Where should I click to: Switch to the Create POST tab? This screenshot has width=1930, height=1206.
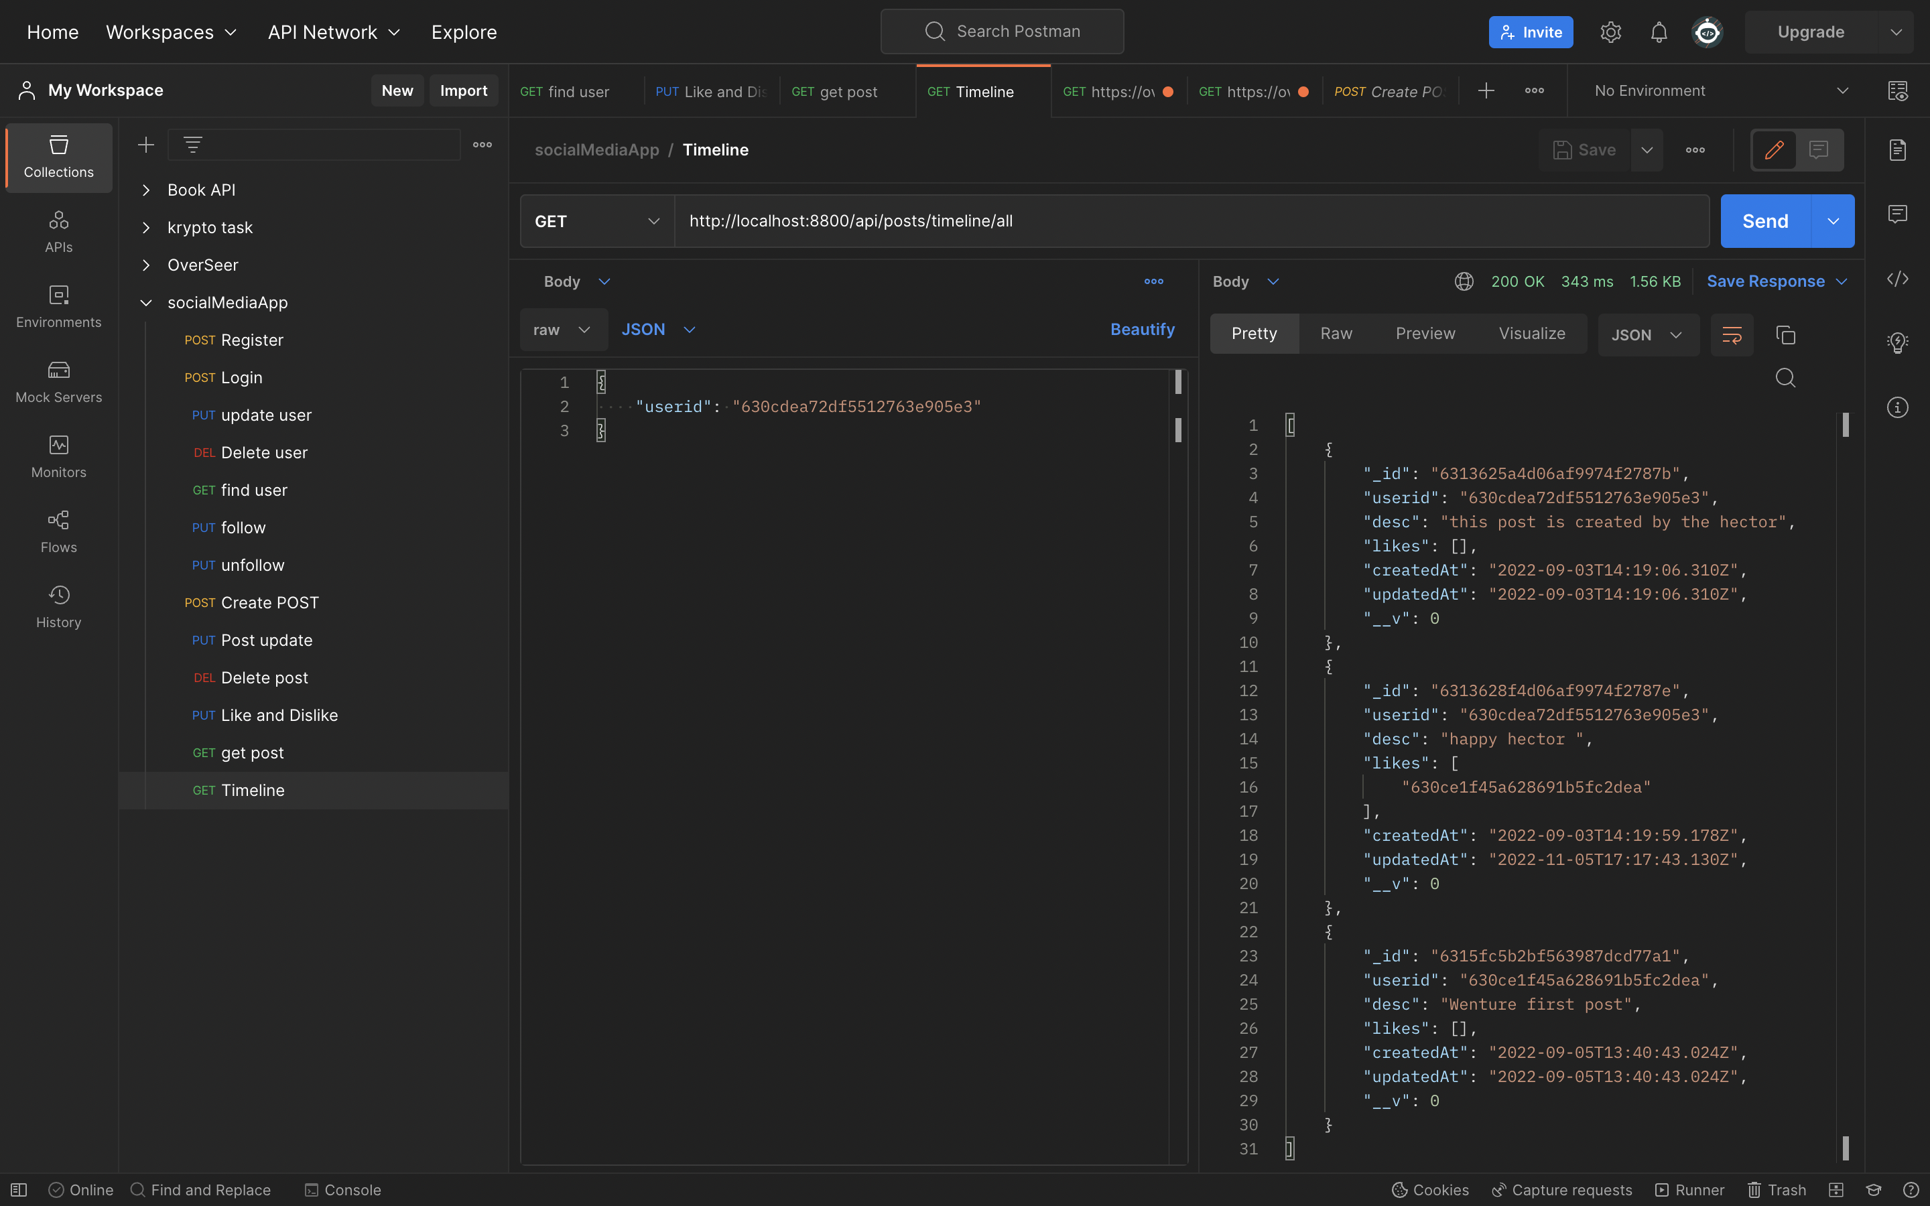(x=1390, y=92)
